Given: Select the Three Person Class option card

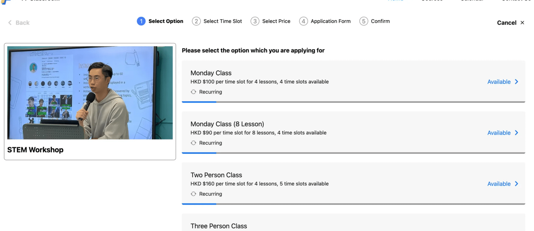Looking at the screenshot, I should click(353, 222).
